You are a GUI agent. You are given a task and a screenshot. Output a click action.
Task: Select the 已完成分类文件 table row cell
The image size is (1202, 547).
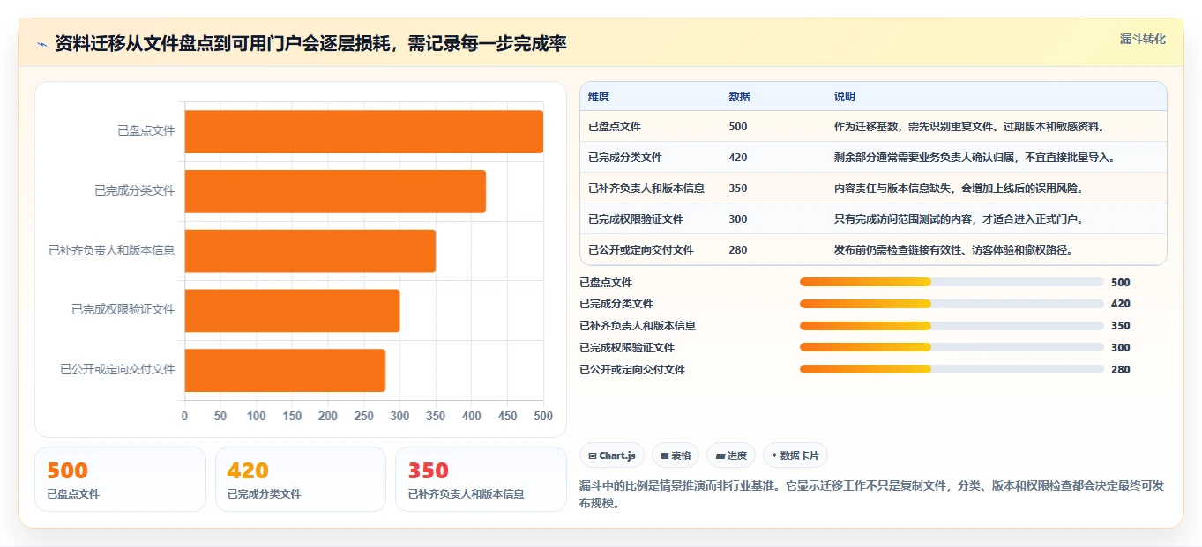(625, 158)
